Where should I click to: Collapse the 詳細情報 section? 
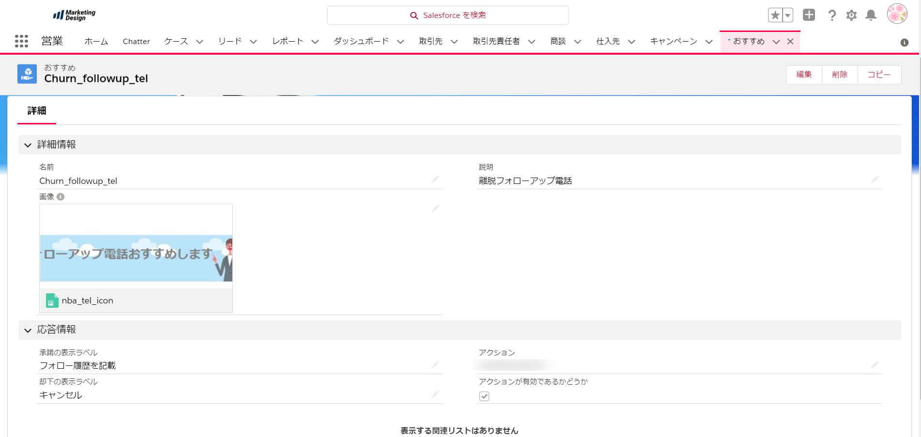(x=28, y=145)
